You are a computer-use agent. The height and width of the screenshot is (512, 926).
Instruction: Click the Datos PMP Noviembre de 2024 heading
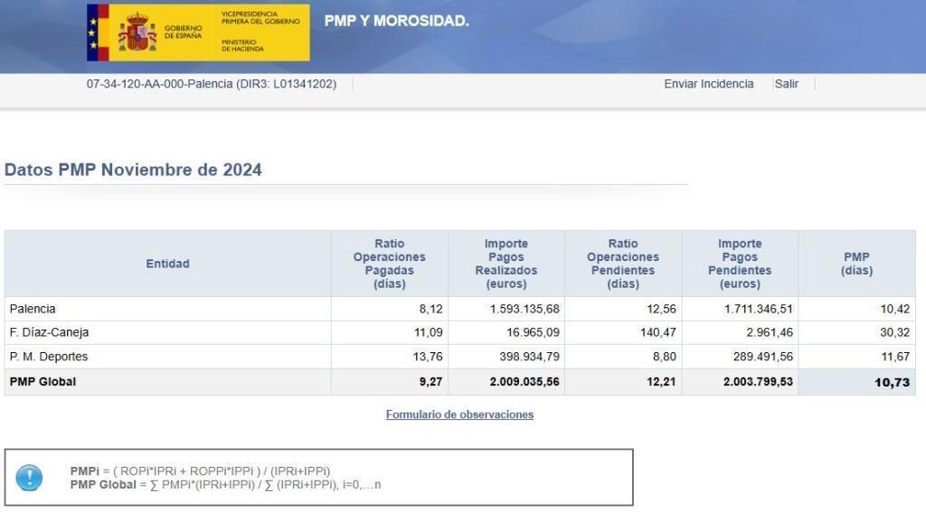pos(133,170)
